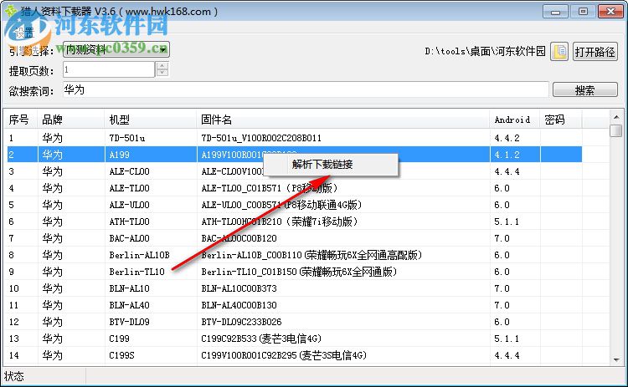Sort by the 密码 column header
This screenshot has height=387, width=628.
coord(561,120)
